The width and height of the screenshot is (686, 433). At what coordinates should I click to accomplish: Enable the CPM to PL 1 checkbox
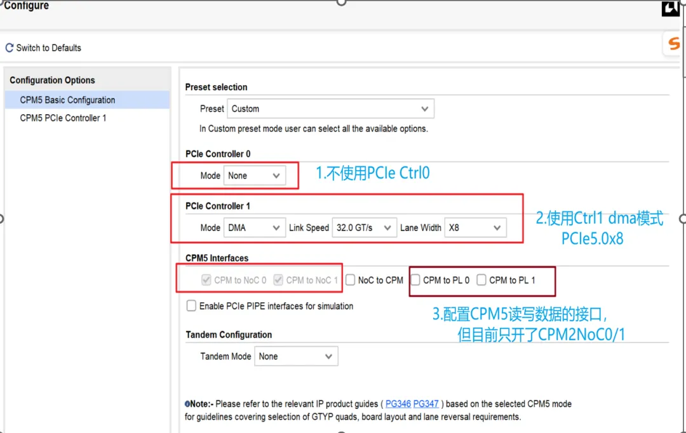click(x=481, y=280)
